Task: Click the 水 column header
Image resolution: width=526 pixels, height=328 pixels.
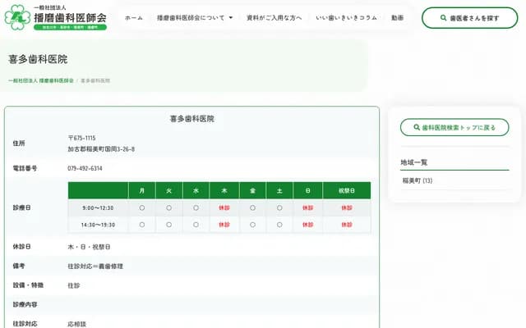Action: click(x=196, y=190)
